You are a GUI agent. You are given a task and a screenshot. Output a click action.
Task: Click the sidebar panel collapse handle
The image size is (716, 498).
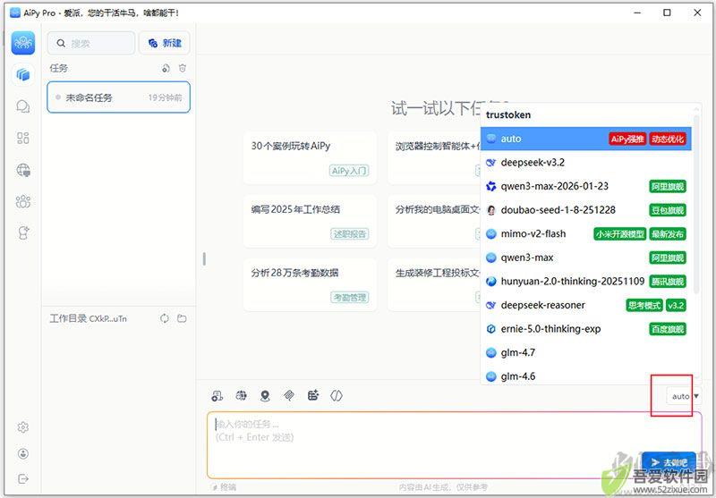[204, 259]
